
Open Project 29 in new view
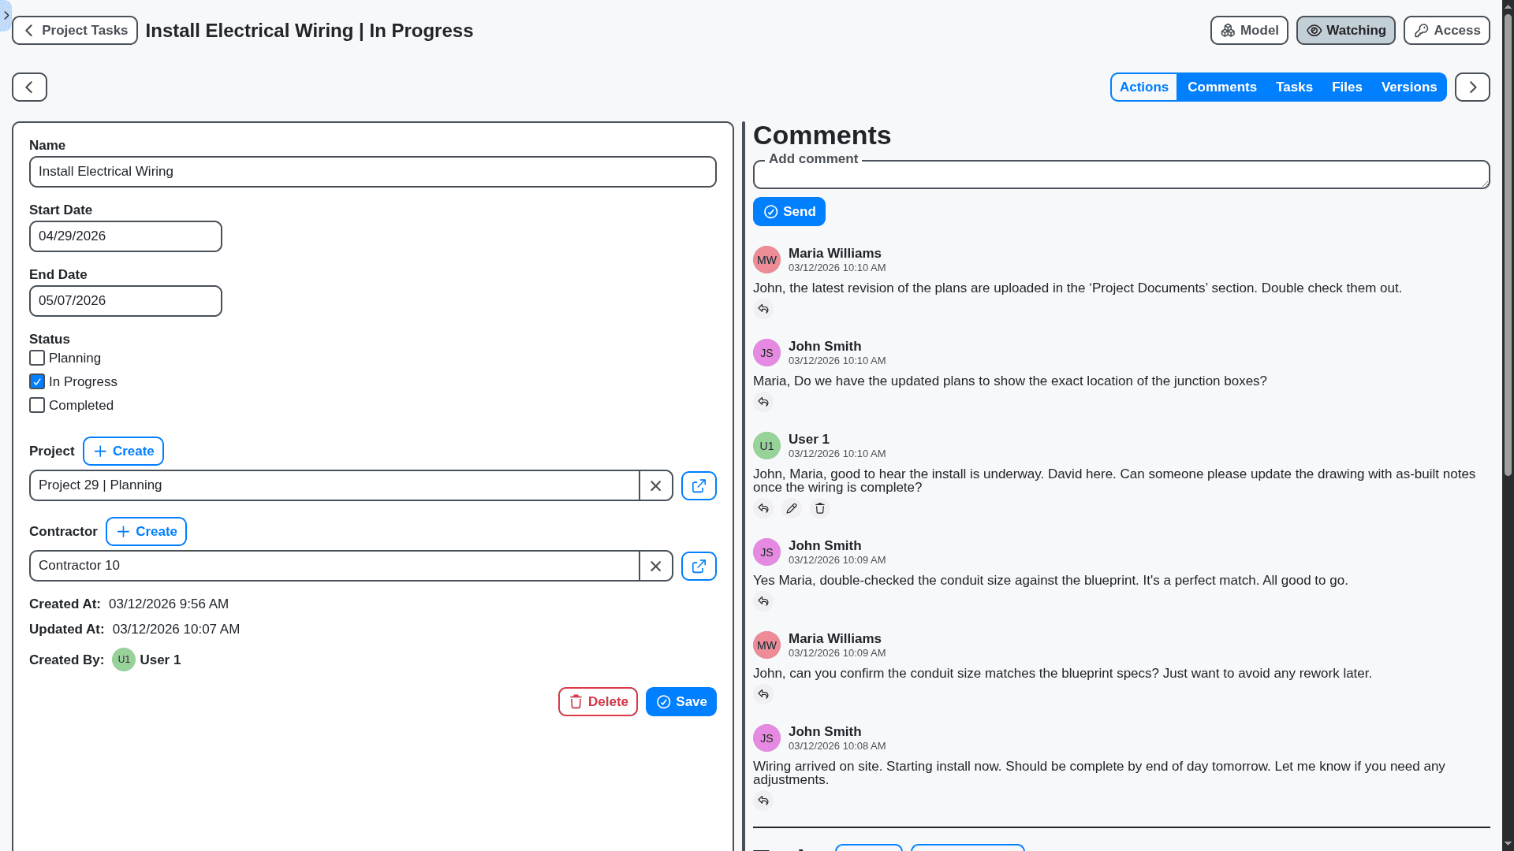coord(698,485)
